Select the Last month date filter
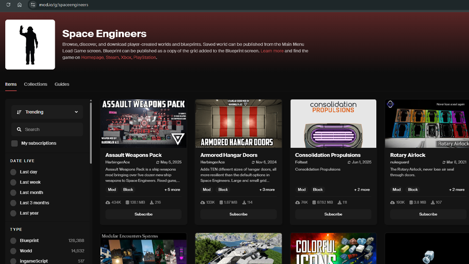469x264 pixels. pyautogui.click(x=13, y=192)
